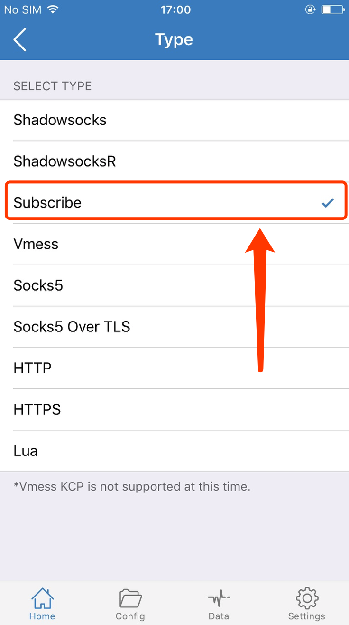
Task: Tap the Wi-Fi status icon
Action: click(53, 9)
